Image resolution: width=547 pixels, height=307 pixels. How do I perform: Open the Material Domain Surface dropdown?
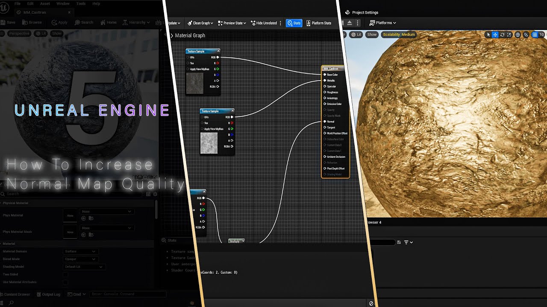coord(80,251)
